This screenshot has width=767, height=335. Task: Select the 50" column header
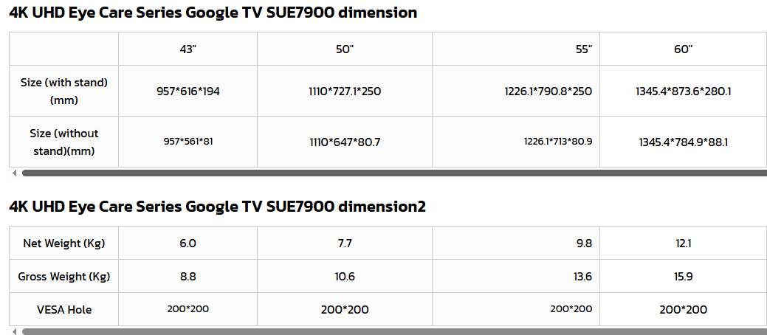pyautogui.click(x=345, y=49)
